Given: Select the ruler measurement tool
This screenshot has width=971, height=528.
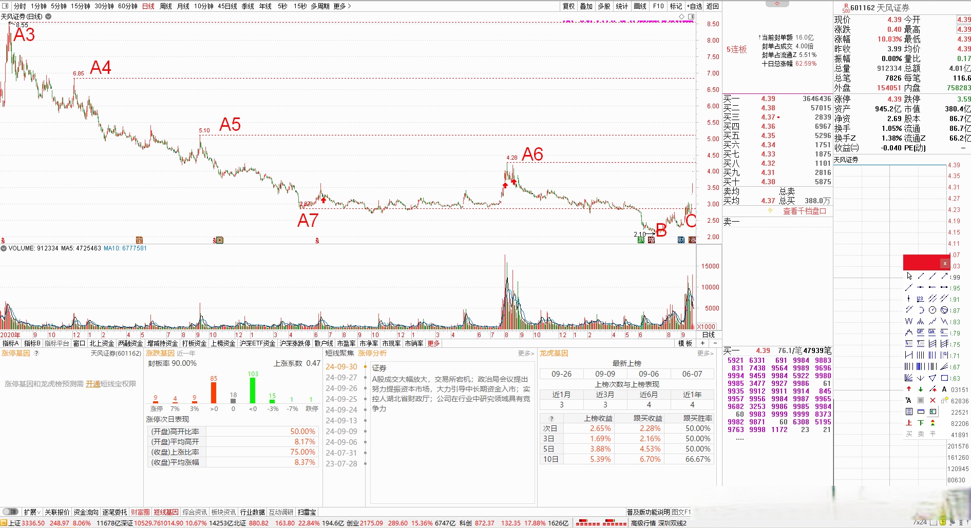Looking at the screenshot, I should (x=921, y=412).
